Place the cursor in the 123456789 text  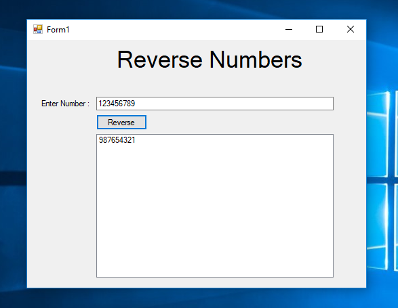pos(117,104)
